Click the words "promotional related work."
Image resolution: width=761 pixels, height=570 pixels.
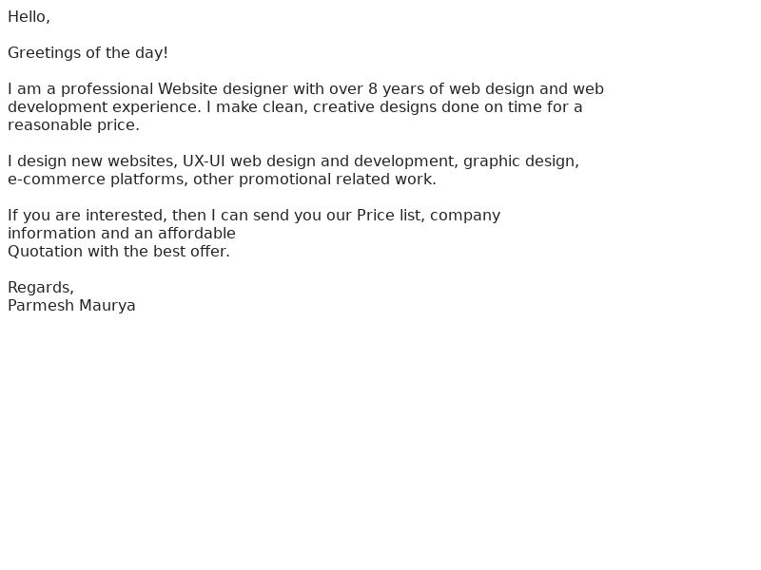click(338, 180)
